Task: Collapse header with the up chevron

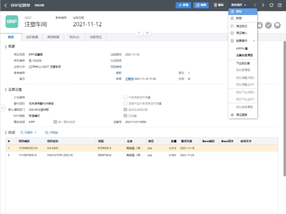Action: coord(139,33)
